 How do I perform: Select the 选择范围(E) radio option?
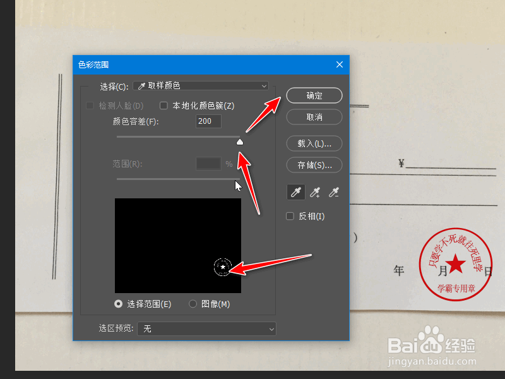tap(119, 304)
